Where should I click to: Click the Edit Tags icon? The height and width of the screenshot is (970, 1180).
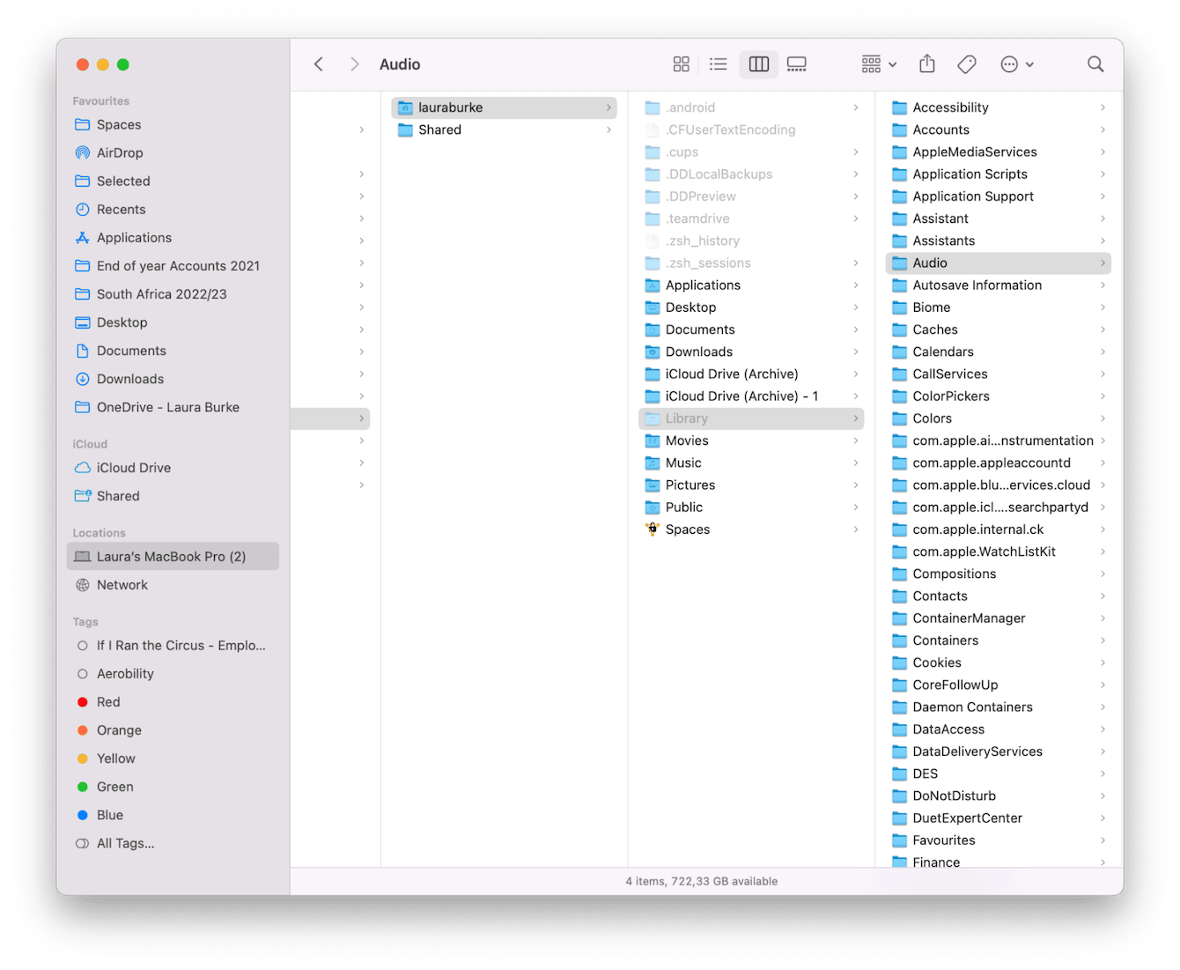[x=966, y=64]
